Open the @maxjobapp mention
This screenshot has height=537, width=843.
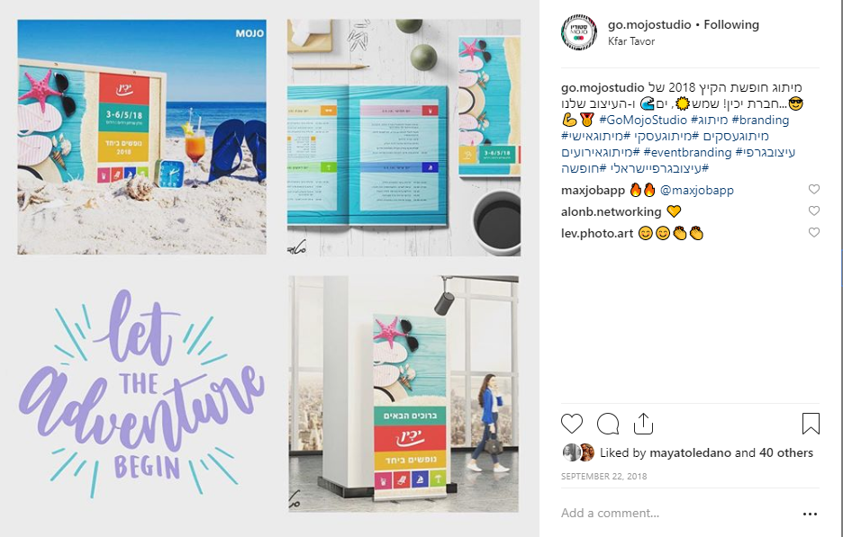coord(697,190)
